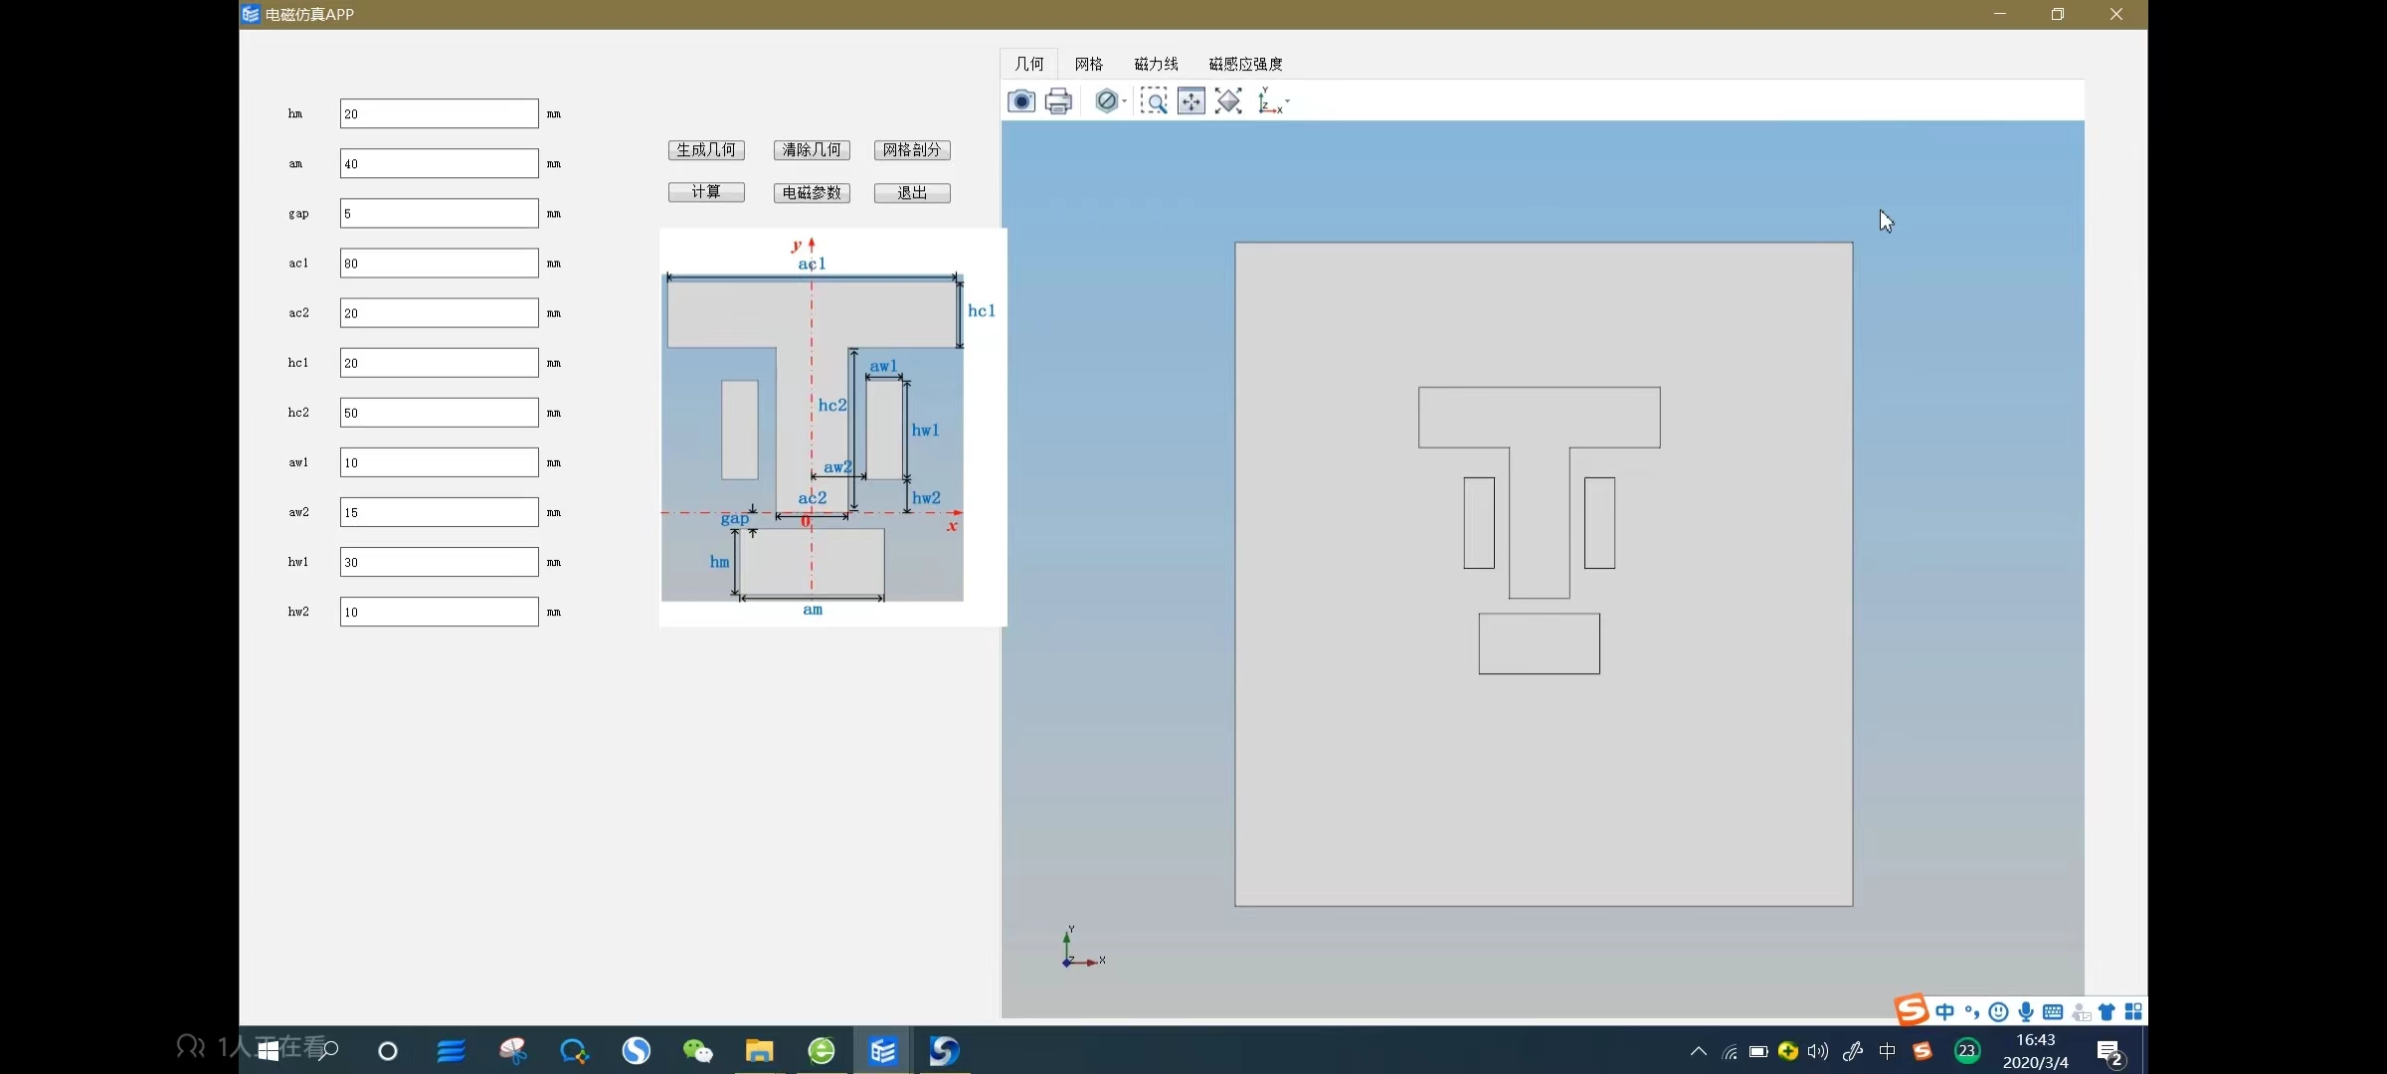Click the hc2 value input field
Image resolution: width=2387 pixels, height=1074 pixels.
coord(439,413)
